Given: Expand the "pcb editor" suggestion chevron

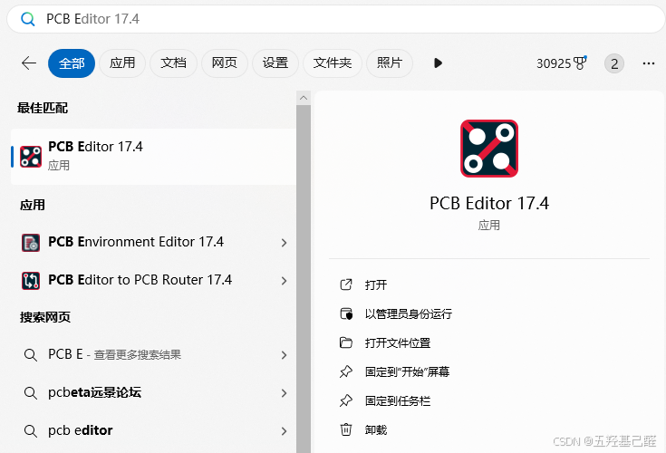Looking at the screenshot, I should click(285, 431).
